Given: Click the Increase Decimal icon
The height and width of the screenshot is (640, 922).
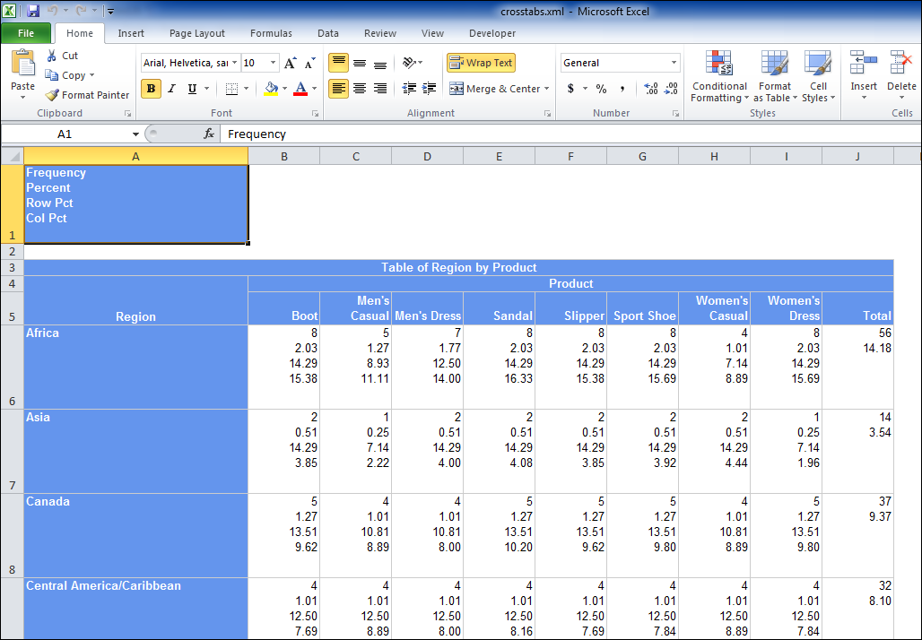Looking at the screenshot, I should tap(651, 89).
